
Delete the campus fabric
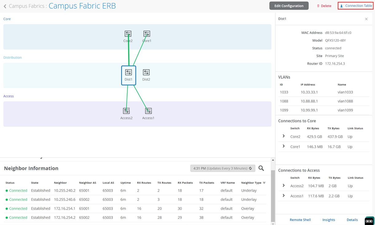[x=324, y=6]
